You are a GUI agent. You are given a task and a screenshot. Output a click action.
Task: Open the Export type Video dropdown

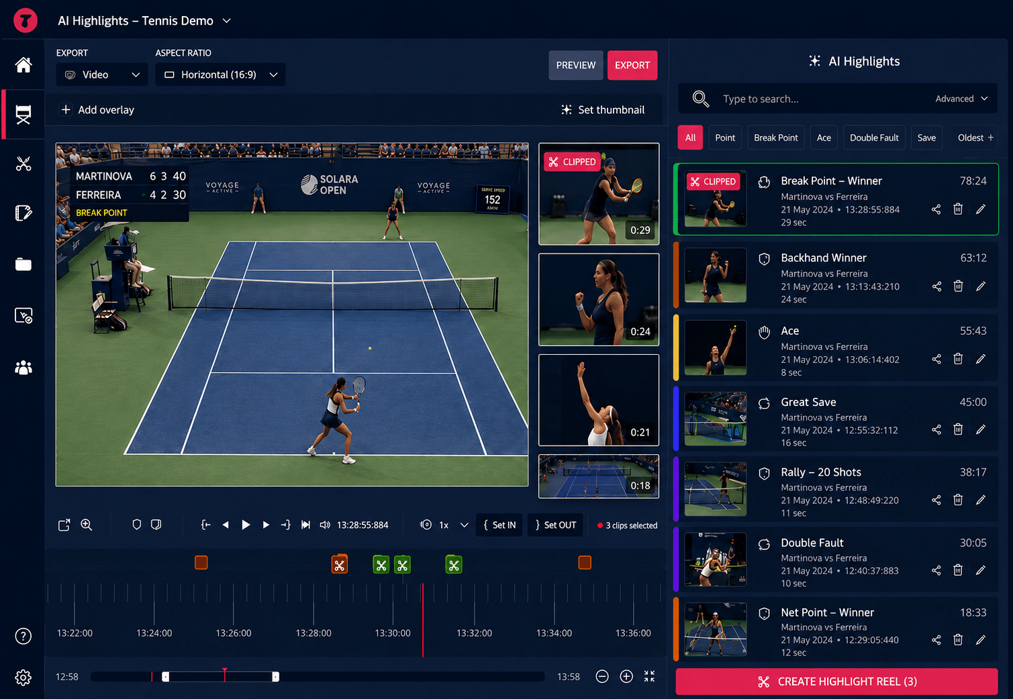click(x=102, y=74)
